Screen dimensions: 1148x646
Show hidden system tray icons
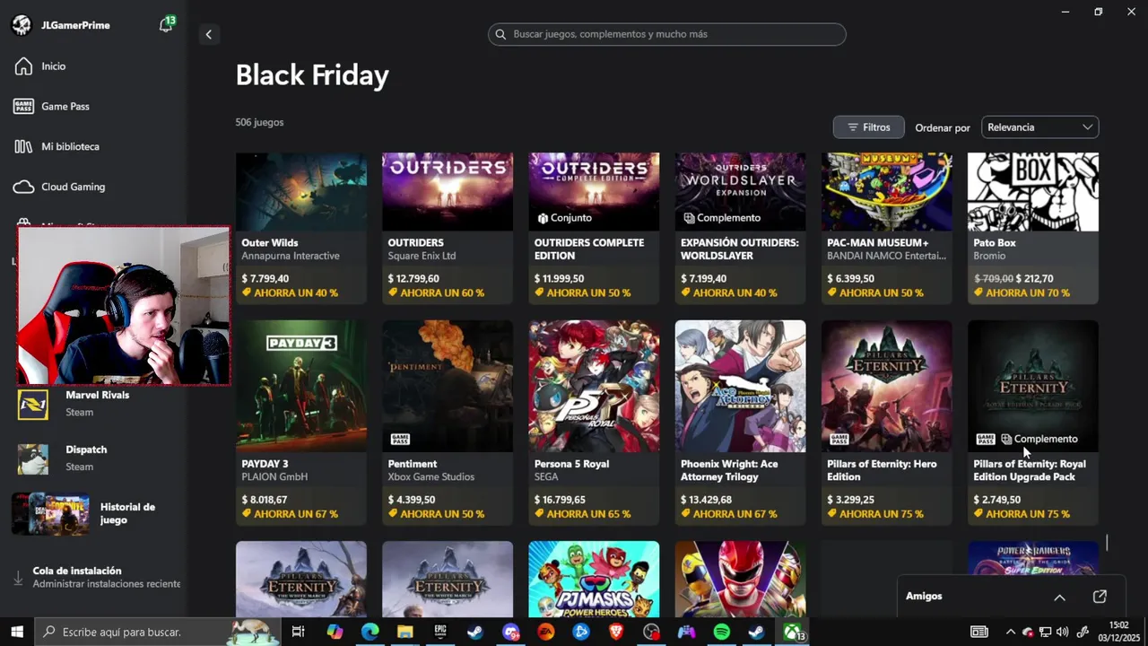tap(1011, 633)
